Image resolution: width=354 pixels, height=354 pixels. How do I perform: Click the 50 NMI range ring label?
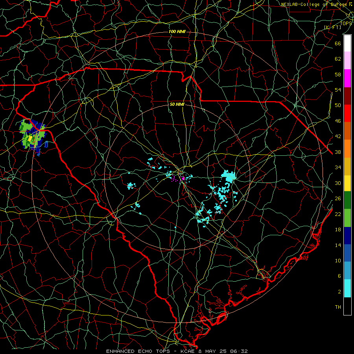(177, 104)
